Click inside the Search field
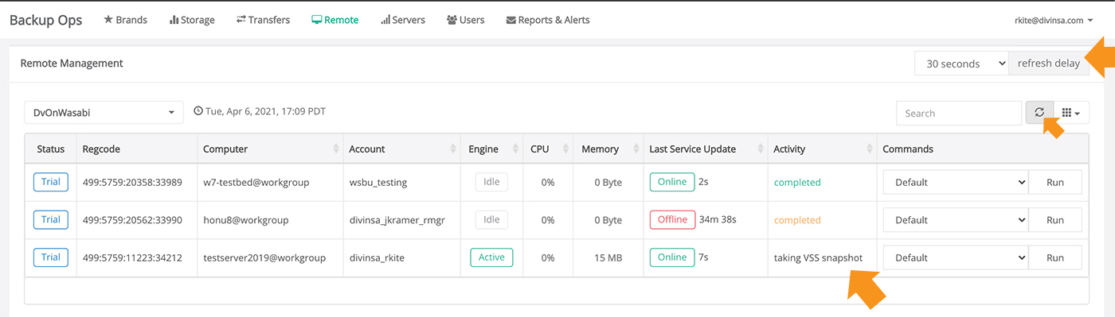 (959, 113)
